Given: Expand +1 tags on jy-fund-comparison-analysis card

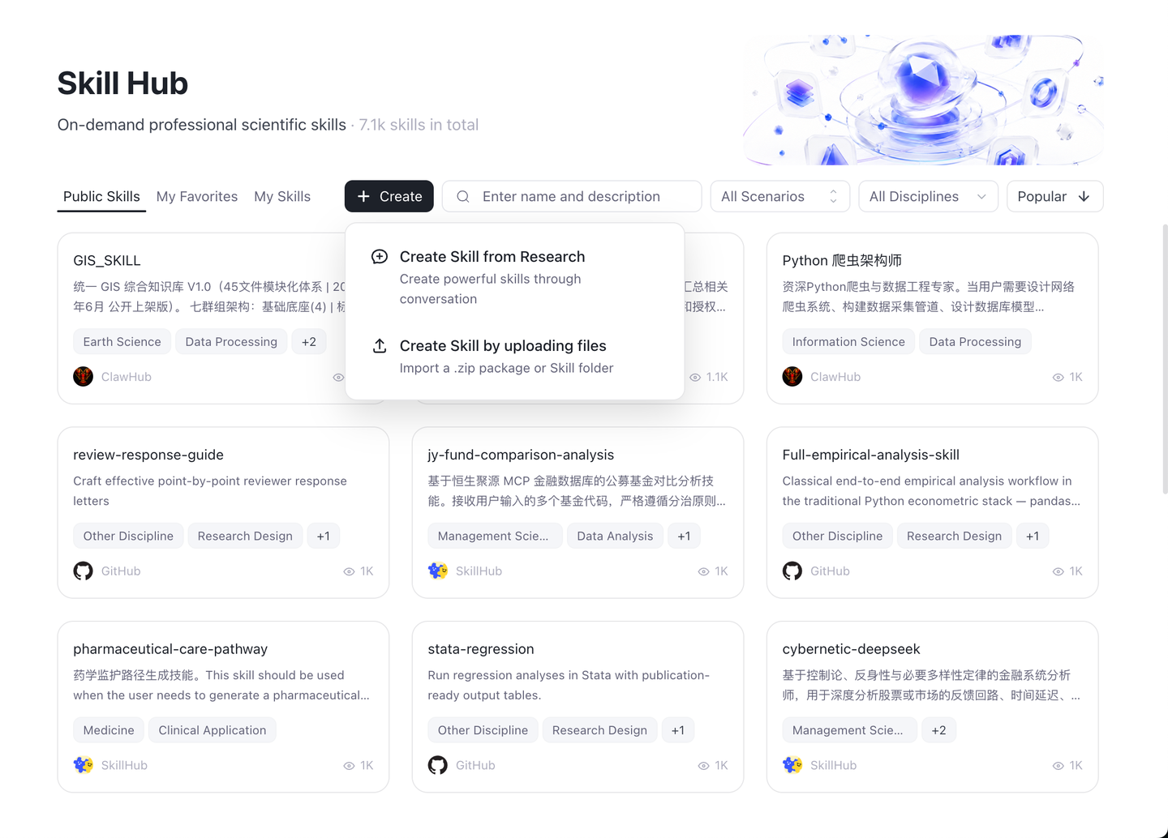Looking at the screenshot, I should [684, 537].
